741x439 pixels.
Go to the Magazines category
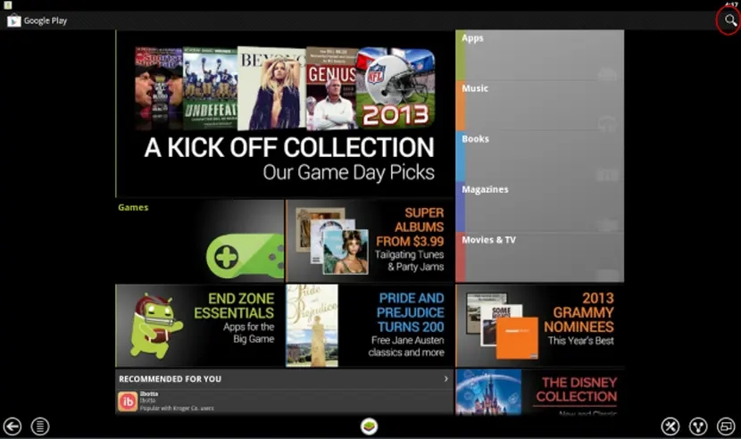click(x=539, y=207)
